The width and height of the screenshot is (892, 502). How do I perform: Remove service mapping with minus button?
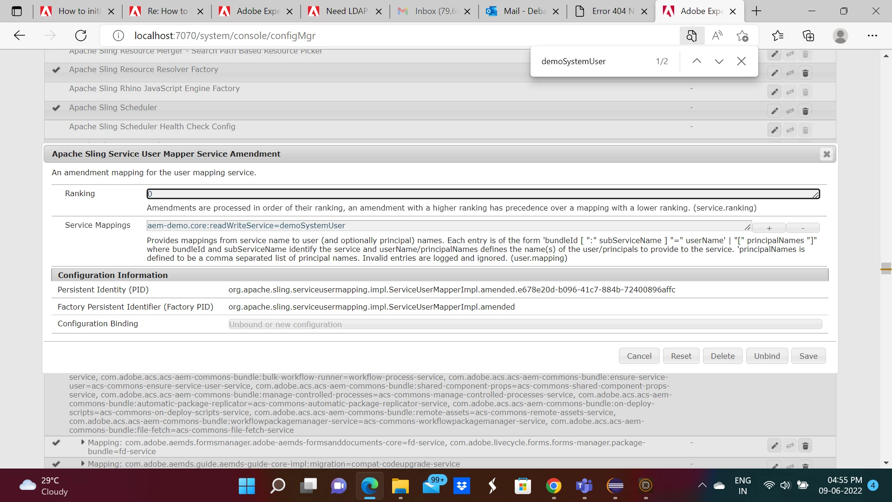coord(803,228)
